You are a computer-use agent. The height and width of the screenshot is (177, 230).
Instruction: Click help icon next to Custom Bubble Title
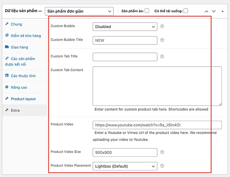point(162,40)
